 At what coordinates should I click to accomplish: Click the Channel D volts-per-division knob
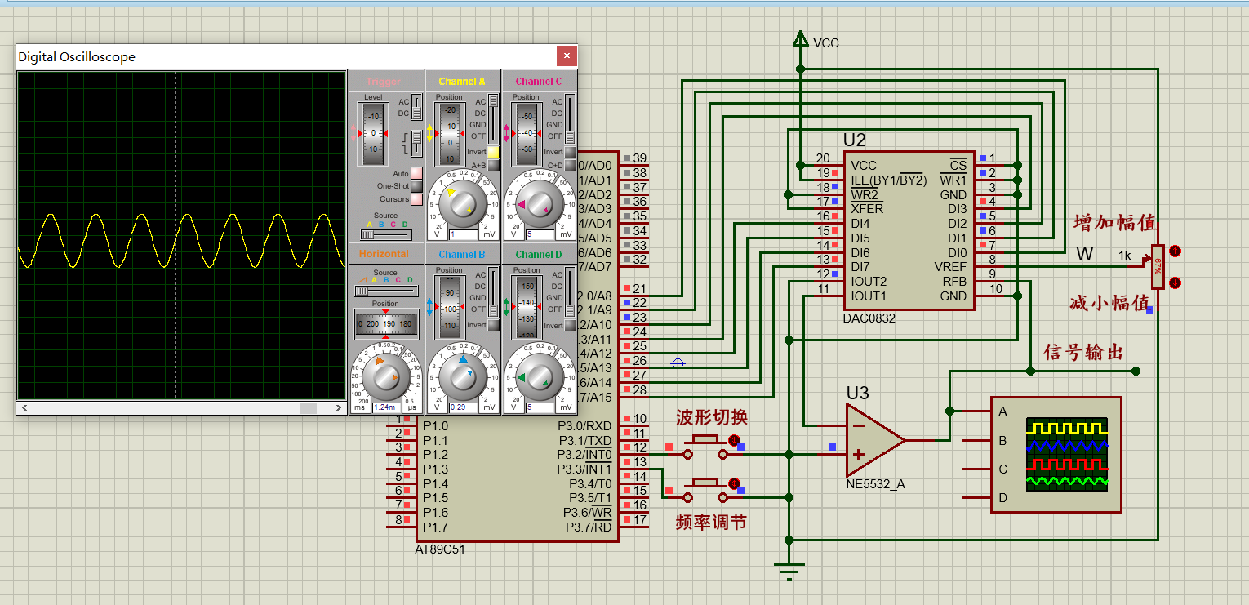click(x=538, y=376)
